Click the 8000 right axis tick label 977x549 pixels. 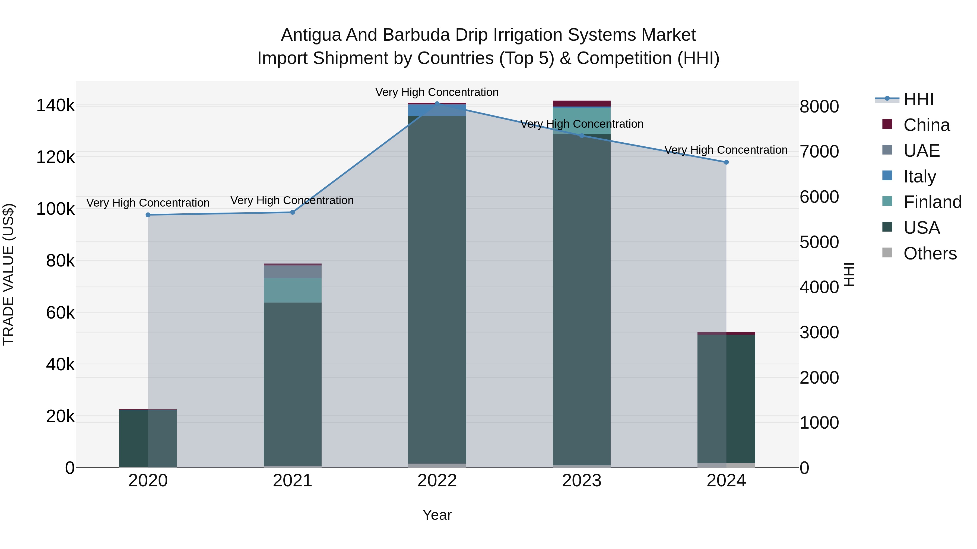[x=819, y=107]
